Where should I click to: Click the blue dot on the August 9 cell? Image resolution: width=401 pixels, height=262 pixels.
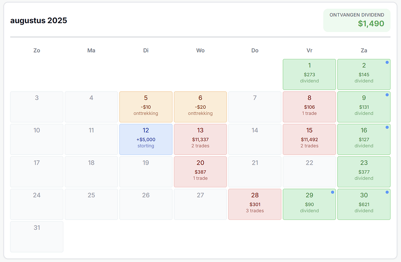[387, 95]
